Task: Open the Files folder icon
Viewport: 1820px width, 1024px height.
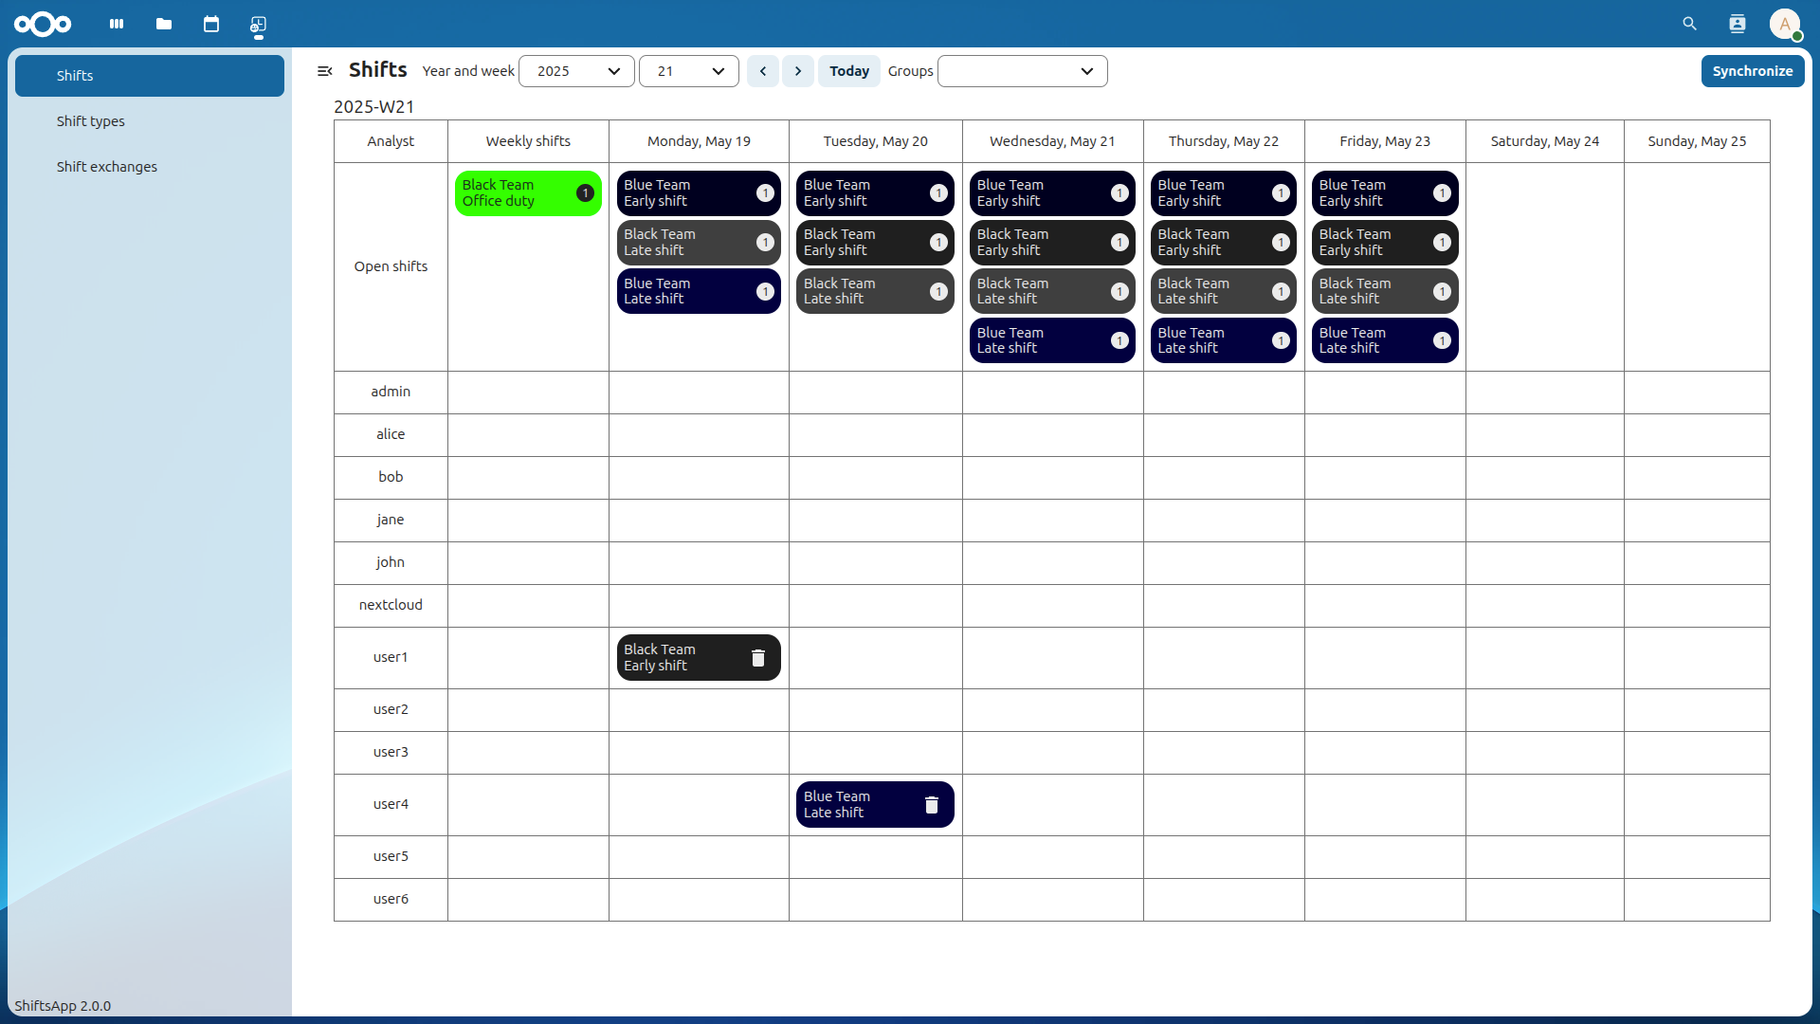Action: click(x=164, y=24)
